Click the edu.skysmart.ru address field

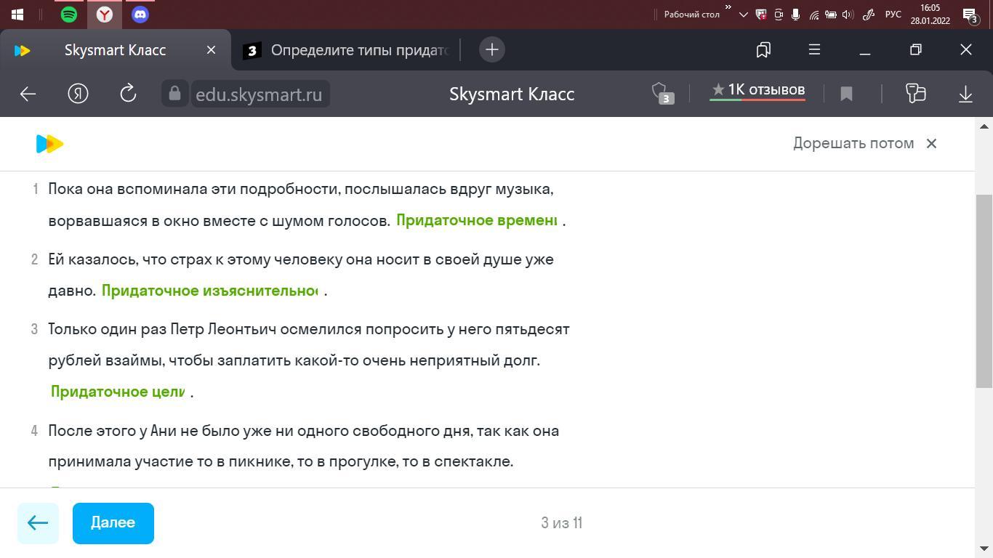(259, 94)
